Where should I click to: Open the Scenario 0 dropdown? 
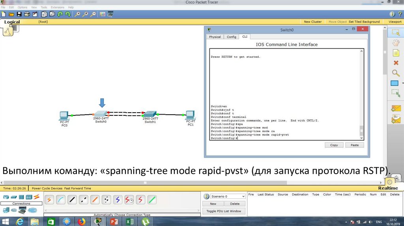(x=224, y=196)
